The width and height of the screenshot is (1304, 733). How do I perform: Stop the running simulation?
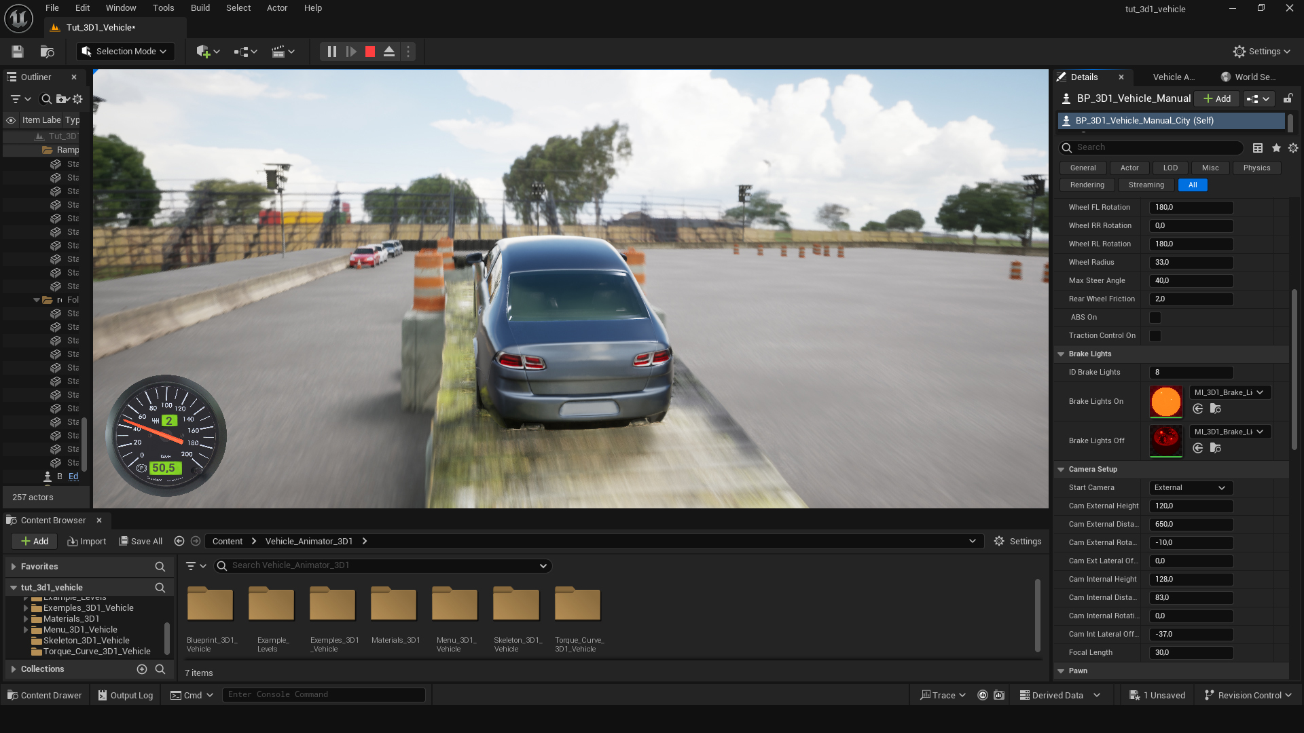coord(370,52)
